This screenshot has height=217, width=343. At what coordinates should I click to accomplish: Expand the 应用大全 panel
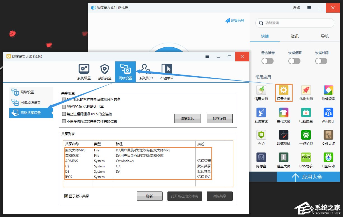[x=308, y=177]
